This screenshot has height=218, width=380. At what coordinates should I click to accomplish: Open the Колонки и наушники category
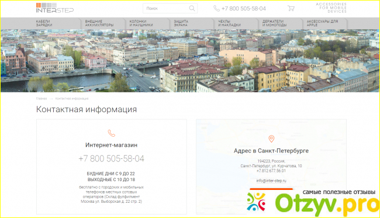141,23
